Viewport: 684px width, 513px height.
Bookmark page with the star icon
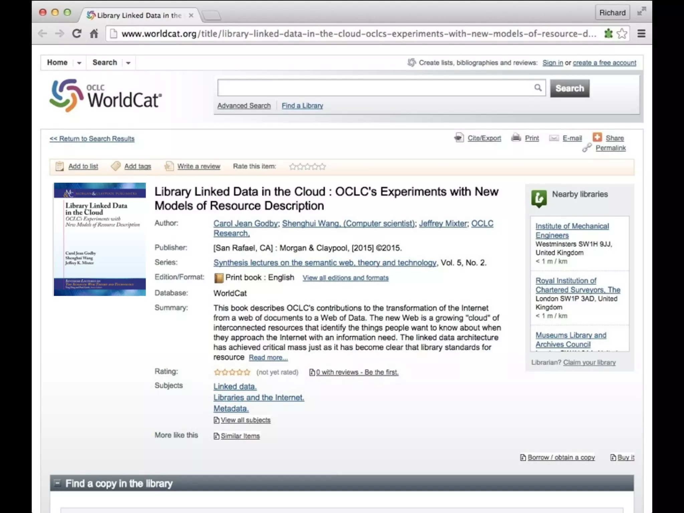click(x=622, y=33)
